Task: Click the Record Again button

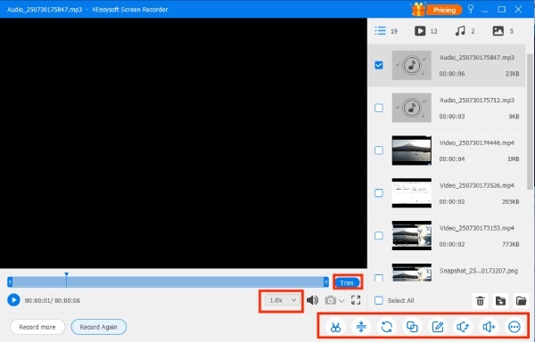Action: coord(99,327)
